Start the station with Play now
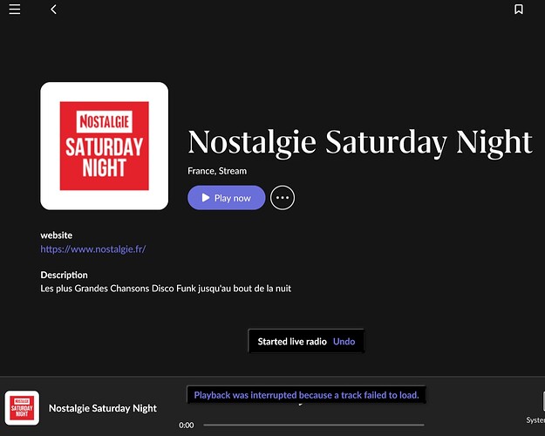 226,198
